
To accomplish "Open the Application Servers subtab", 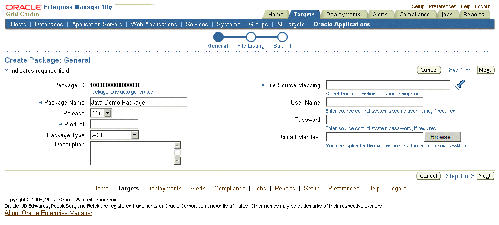I will click(x=97, y=24).
